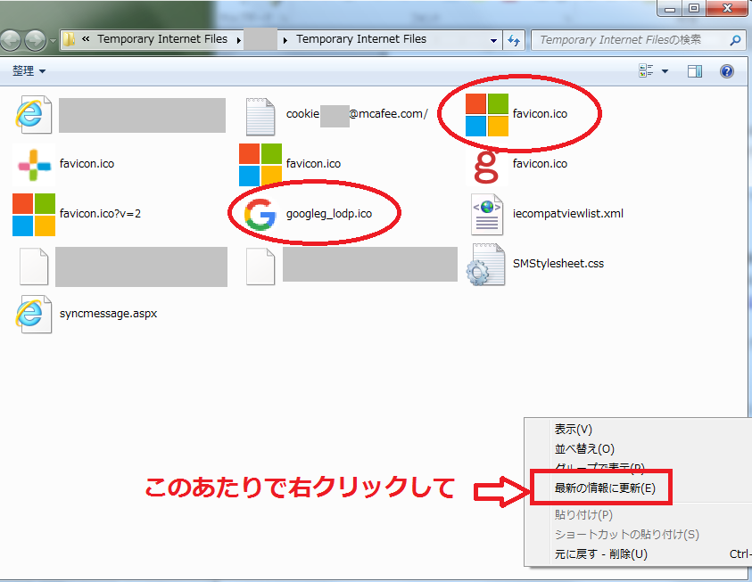Expand the « hidden path chevron in address bar
Viewport: 752px width, 582px height.
click(86, 39)
